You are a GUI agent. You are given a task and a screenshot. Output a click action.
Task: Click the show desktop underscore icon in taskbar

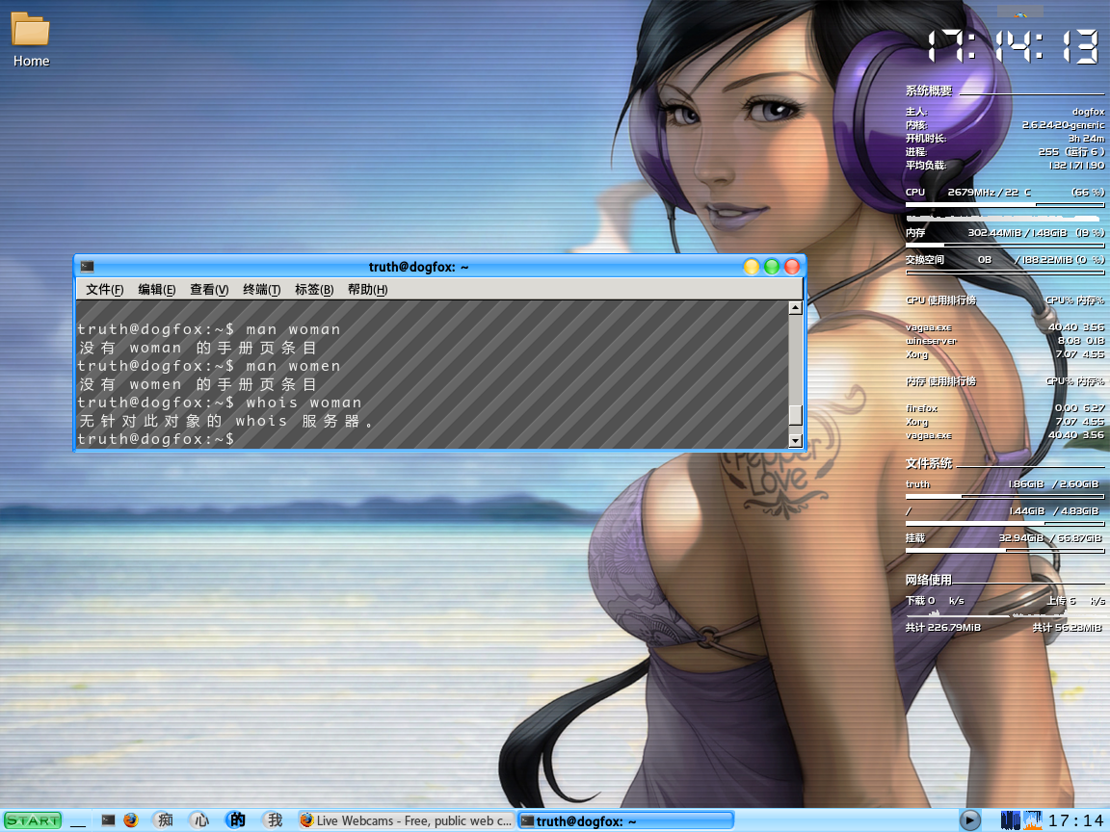click(78, 820)
